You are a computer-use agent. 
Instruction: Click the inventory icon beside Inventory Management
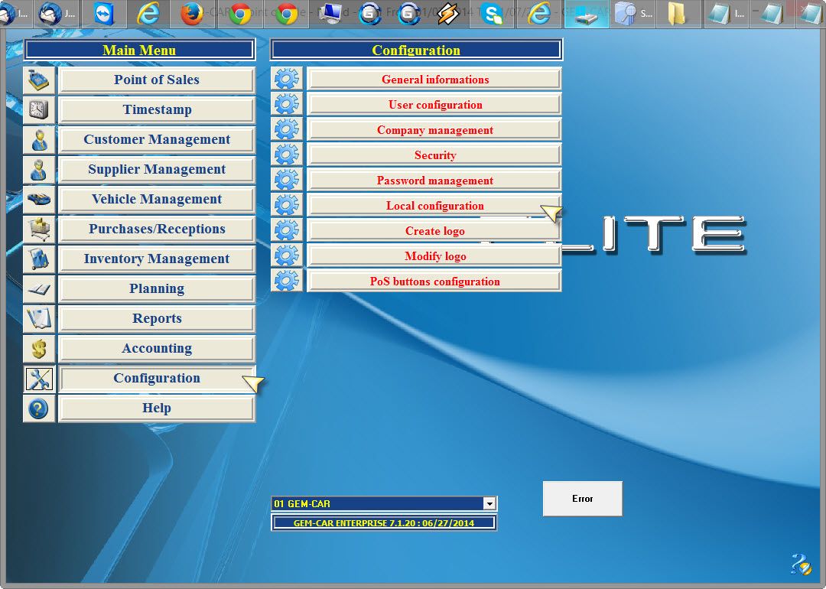pyautogui.click(x=39, y=259)
